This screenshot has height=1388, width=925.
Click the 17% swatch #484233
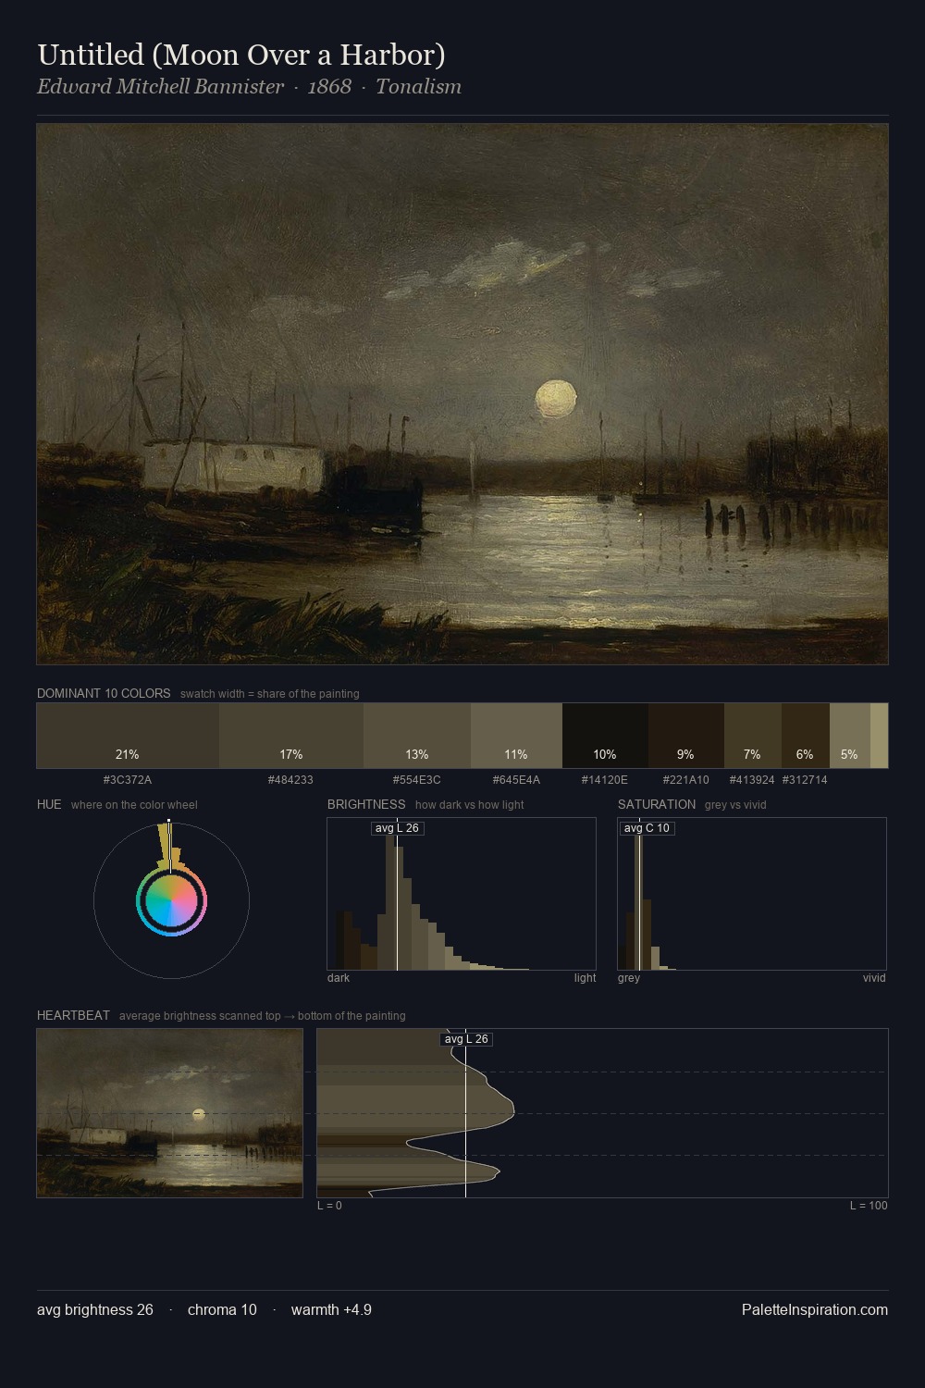pyautogui.click(x=291, y=736)
